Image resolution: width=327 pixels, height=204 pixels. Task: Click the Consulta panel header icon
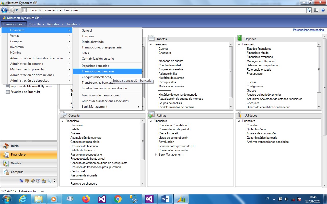pyautogui.click(x=63, y=115)
